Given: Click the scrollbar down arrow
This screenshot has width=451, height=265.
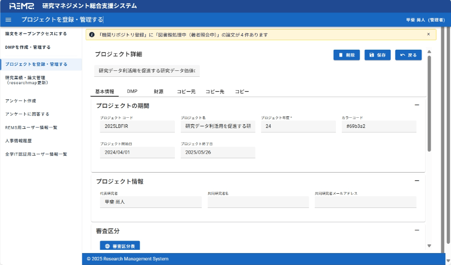Looking at the screenshot, I should pyautogui.click(x=429, y=247).
